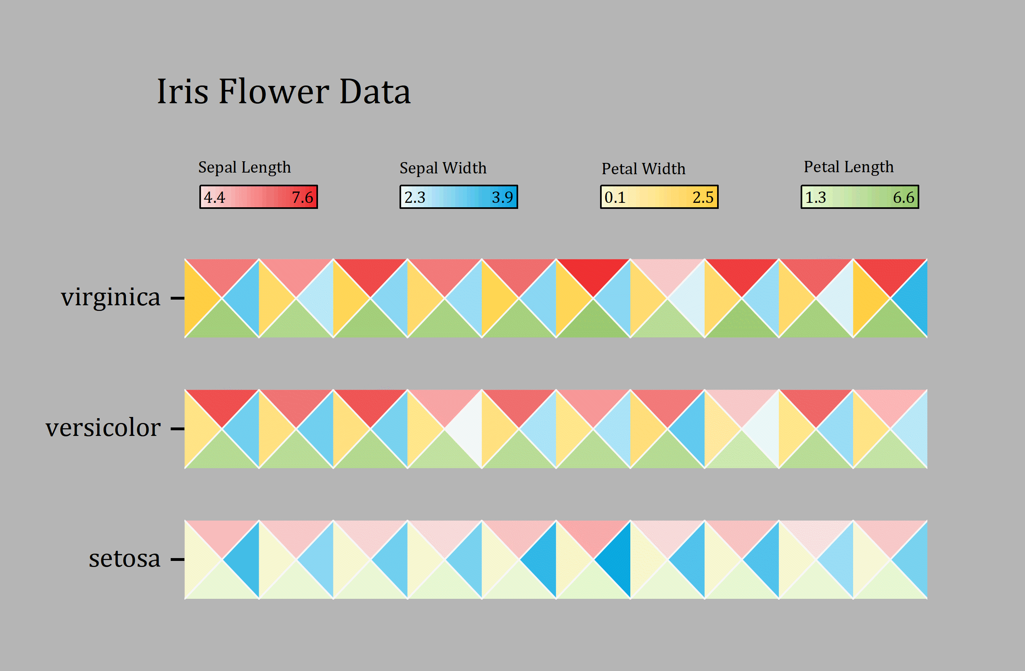This screenshot has height=671, width=1025.
Task: Click the darkest blue triangle in setosa row
Action: [x=617, y=560]
